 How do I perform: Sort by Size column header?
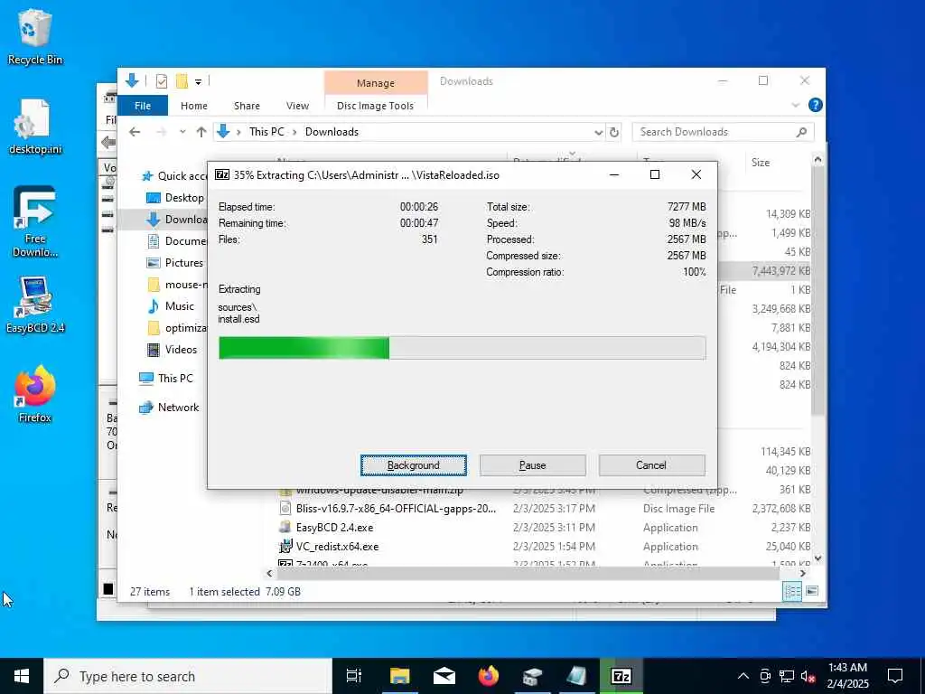[761, 163]
